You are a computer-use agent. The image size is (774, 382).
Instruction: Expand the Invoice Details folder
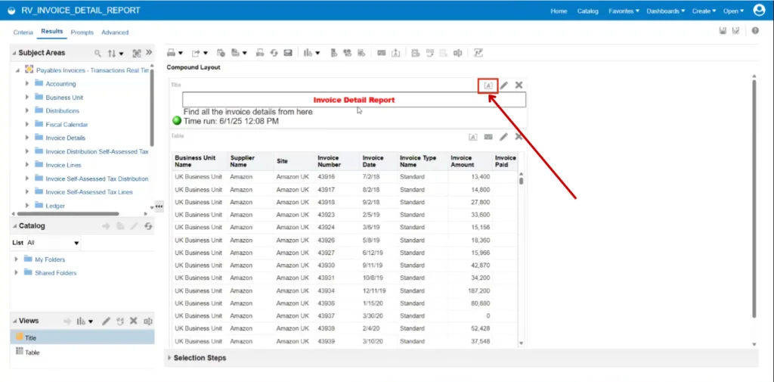[27, 138]
